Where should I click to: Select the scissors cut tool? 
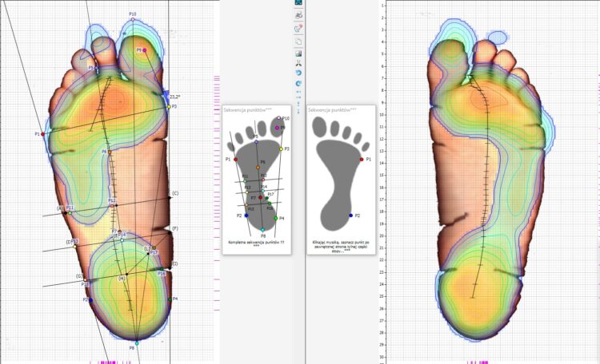(x=298, y=63)
